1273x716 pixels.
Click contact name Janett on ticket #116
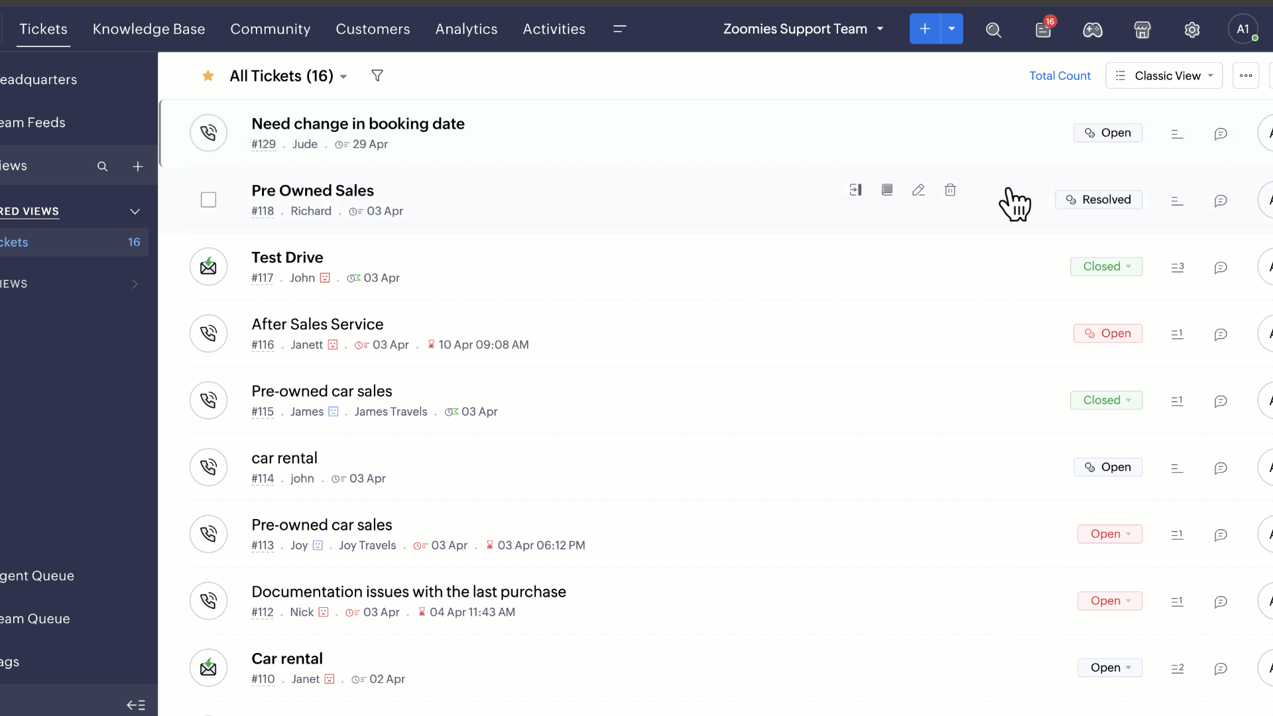click(306, 345)
